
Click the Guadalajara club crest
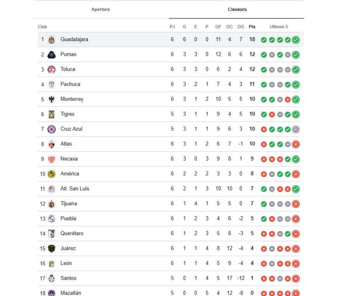click(51, 40)
